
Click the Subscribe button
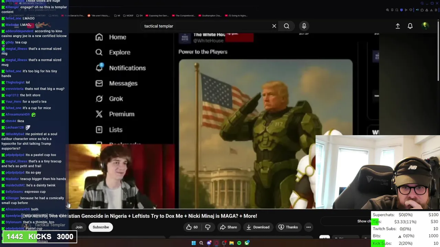101,227
